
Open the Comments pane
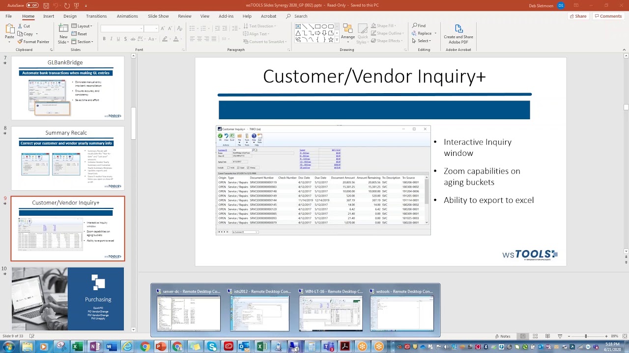point(608,16)
